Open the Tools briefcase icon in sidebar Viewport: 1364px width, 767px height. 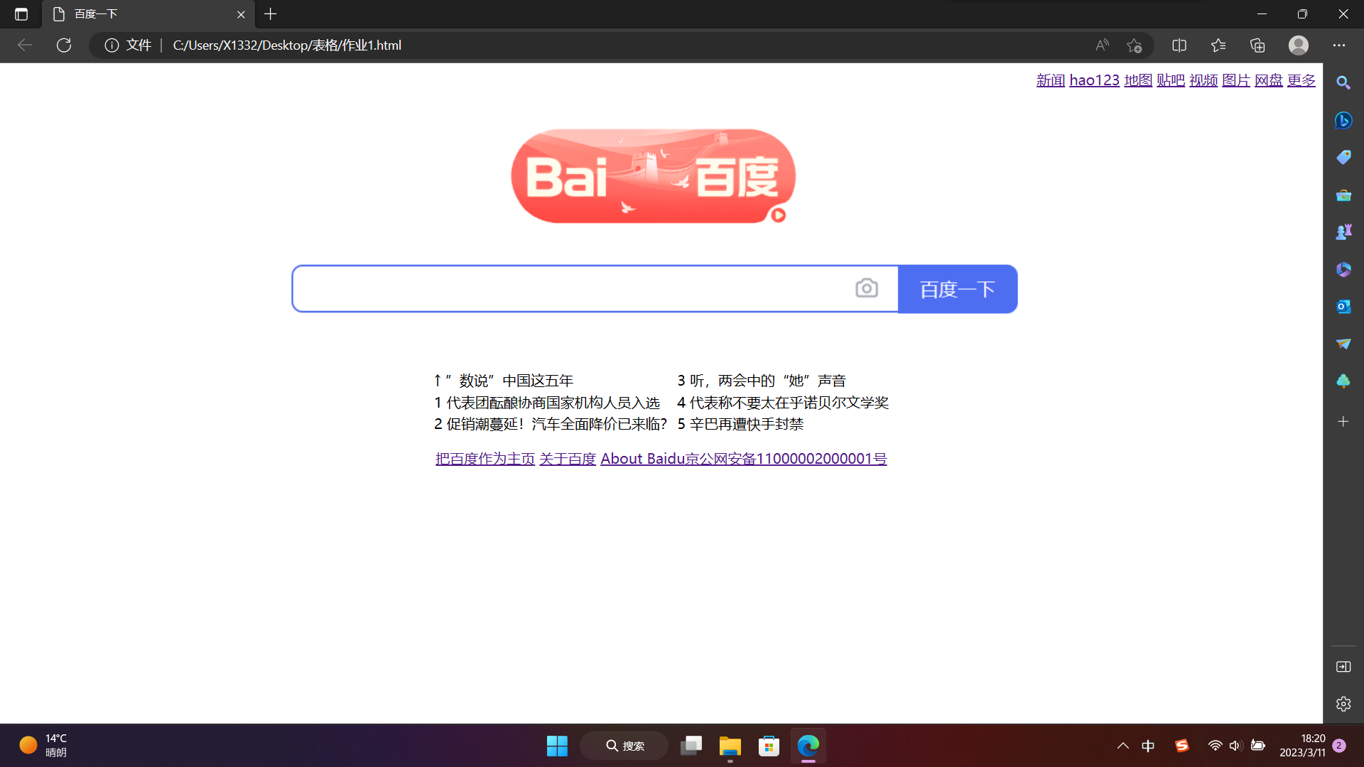pyautogui.click(x=1343, y=195)
